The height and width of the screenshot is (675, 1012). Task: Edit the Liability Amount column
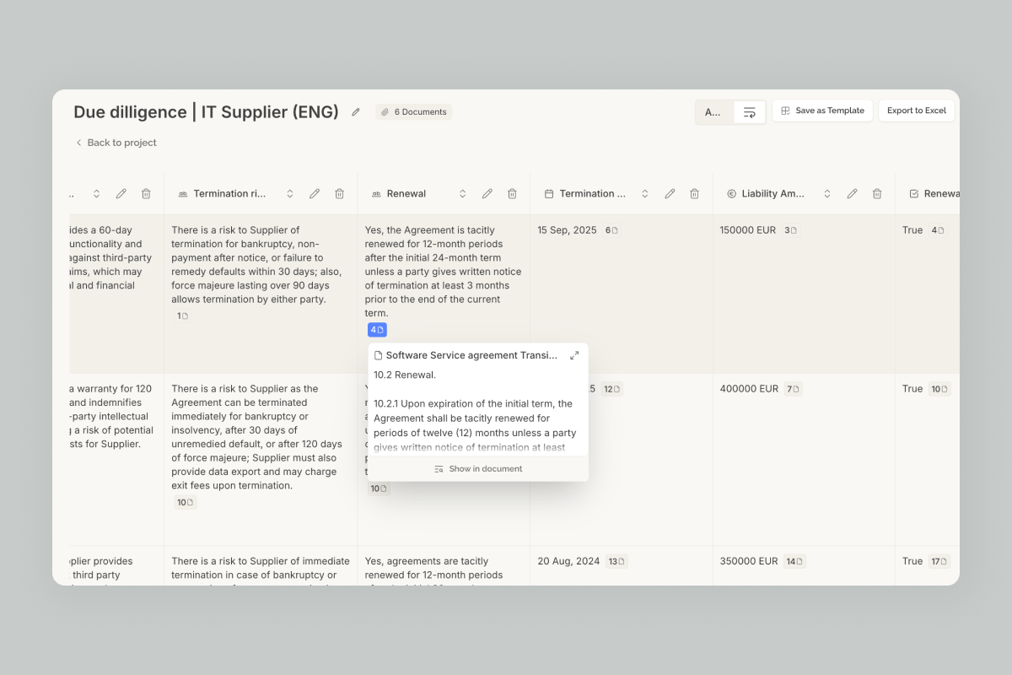point(853,194)
